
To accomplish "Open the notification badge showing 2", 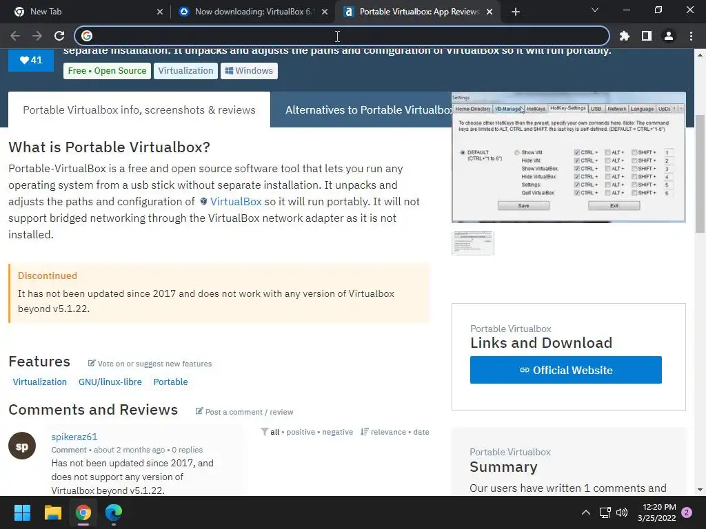I will pyautogui.click(x=687, y=512).
